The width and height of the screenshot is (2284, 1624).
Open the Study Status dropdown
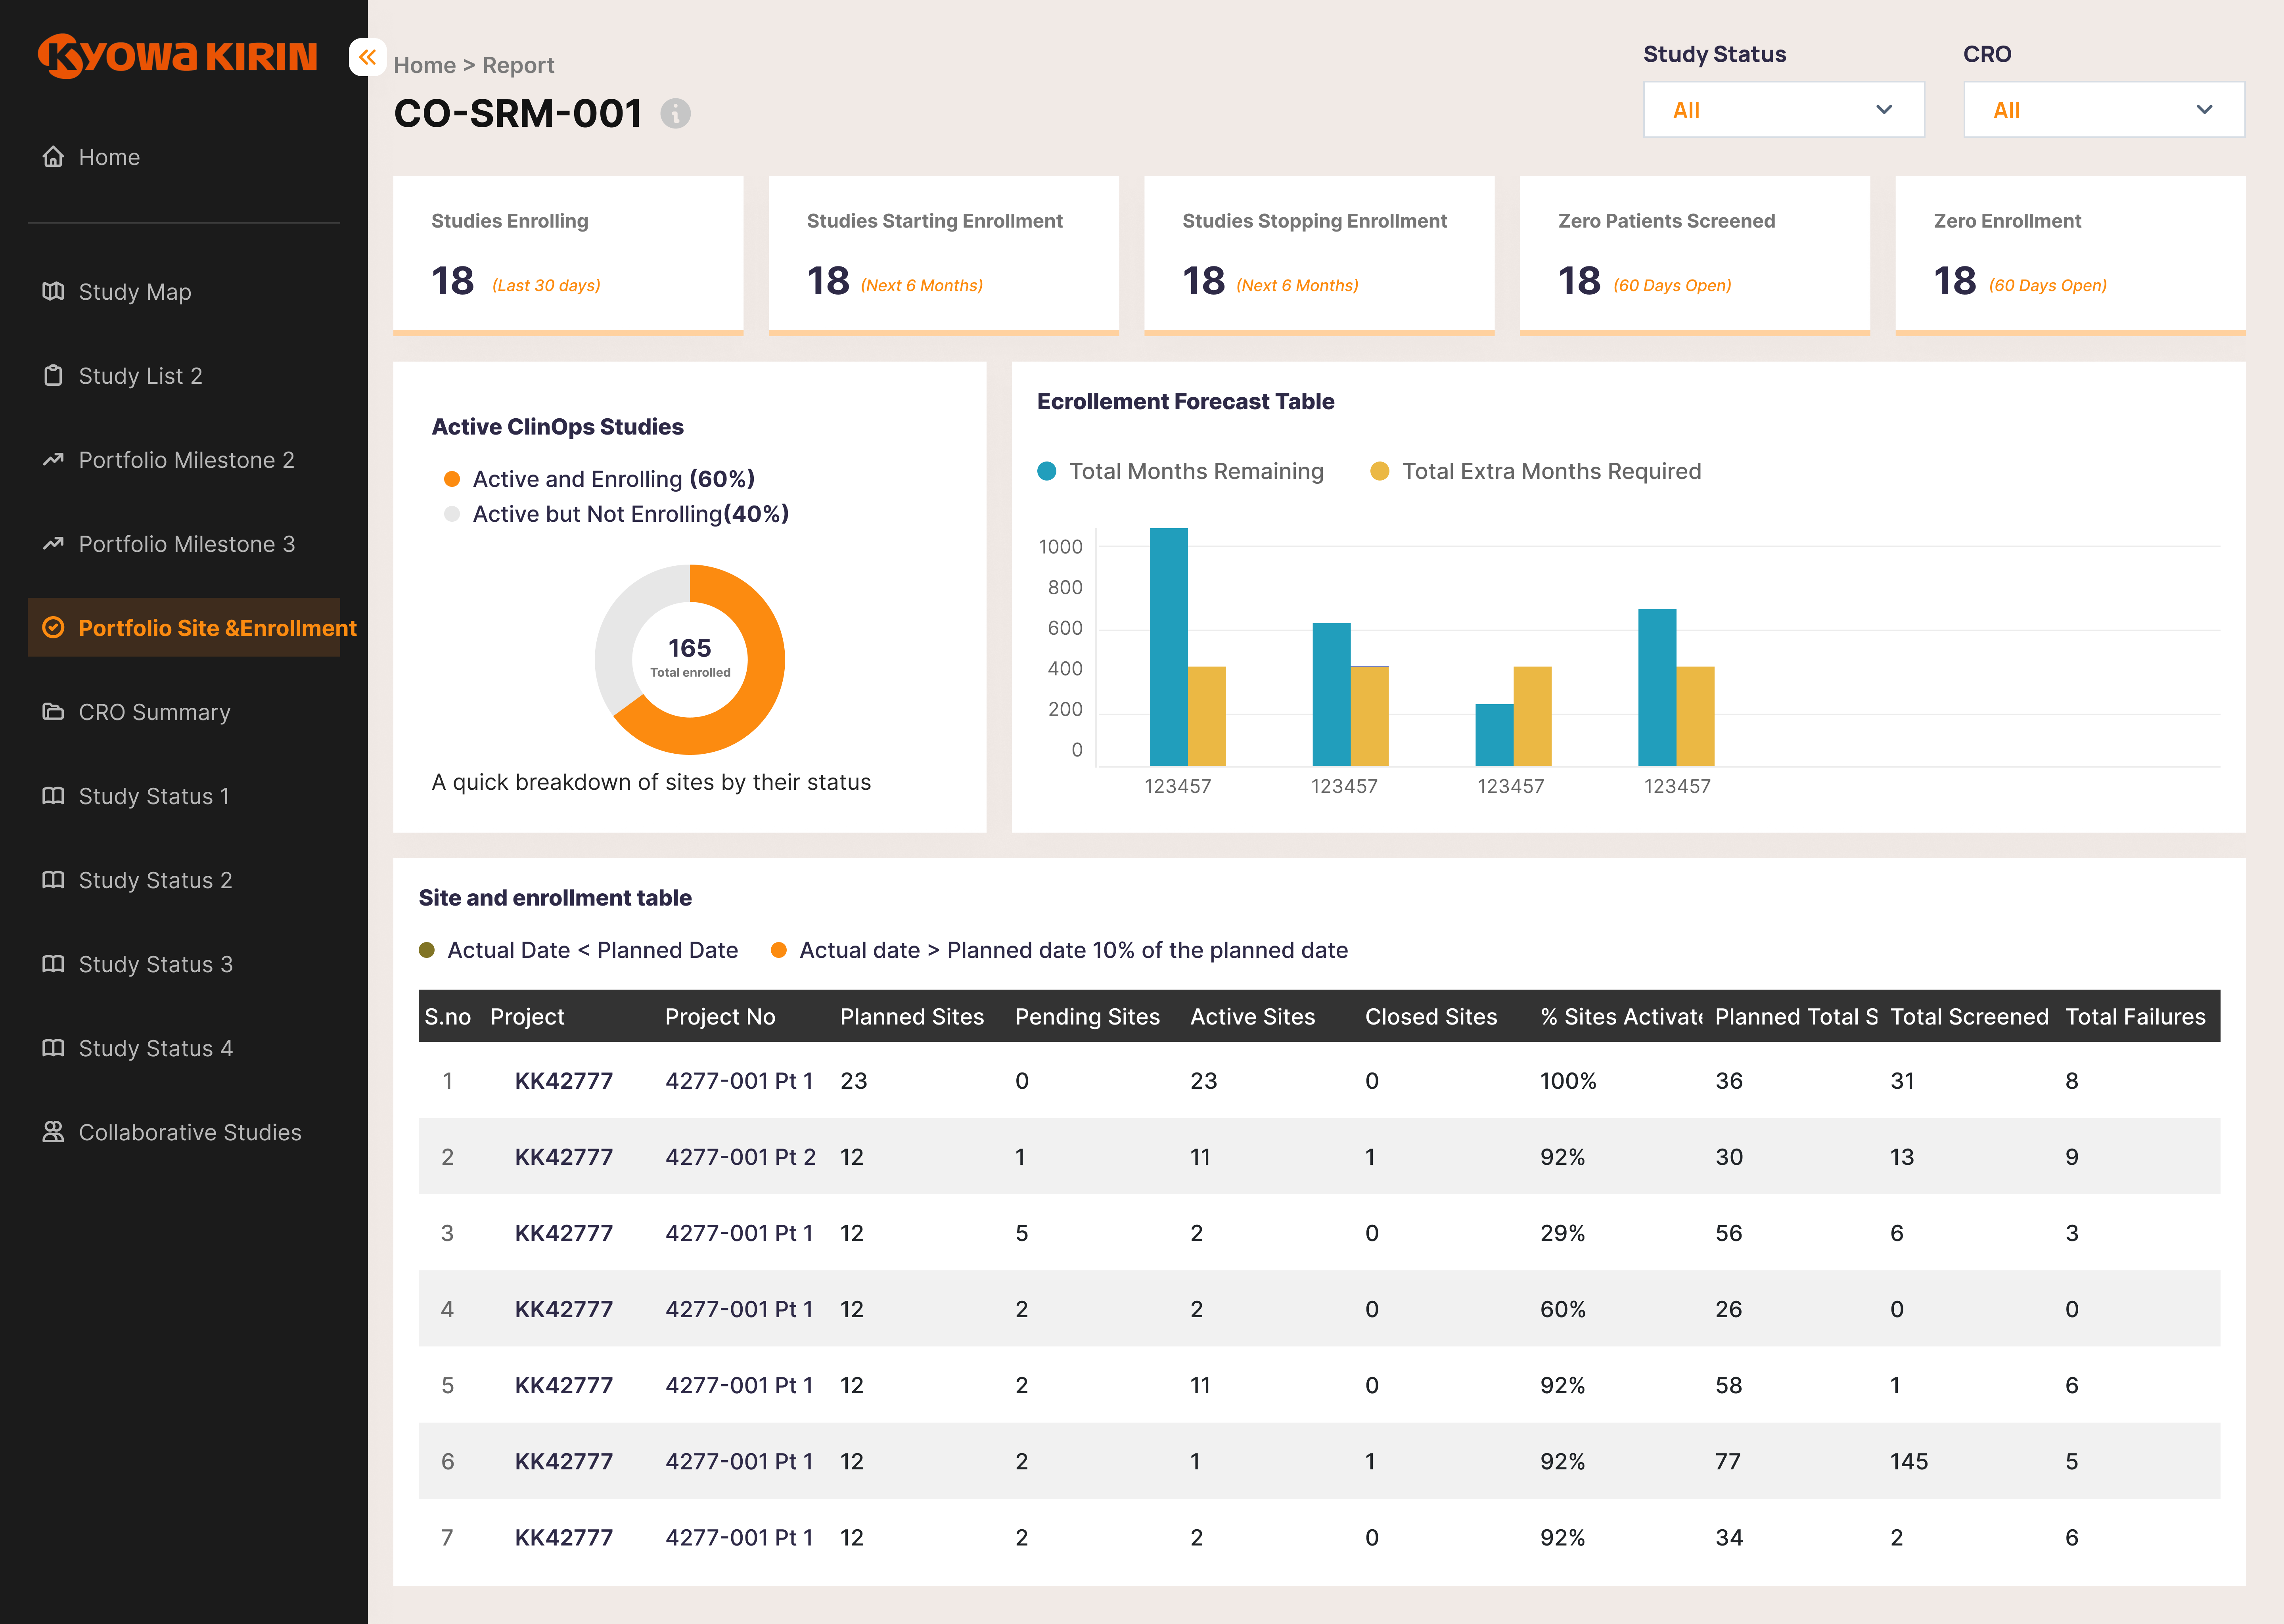(1784, 110)
